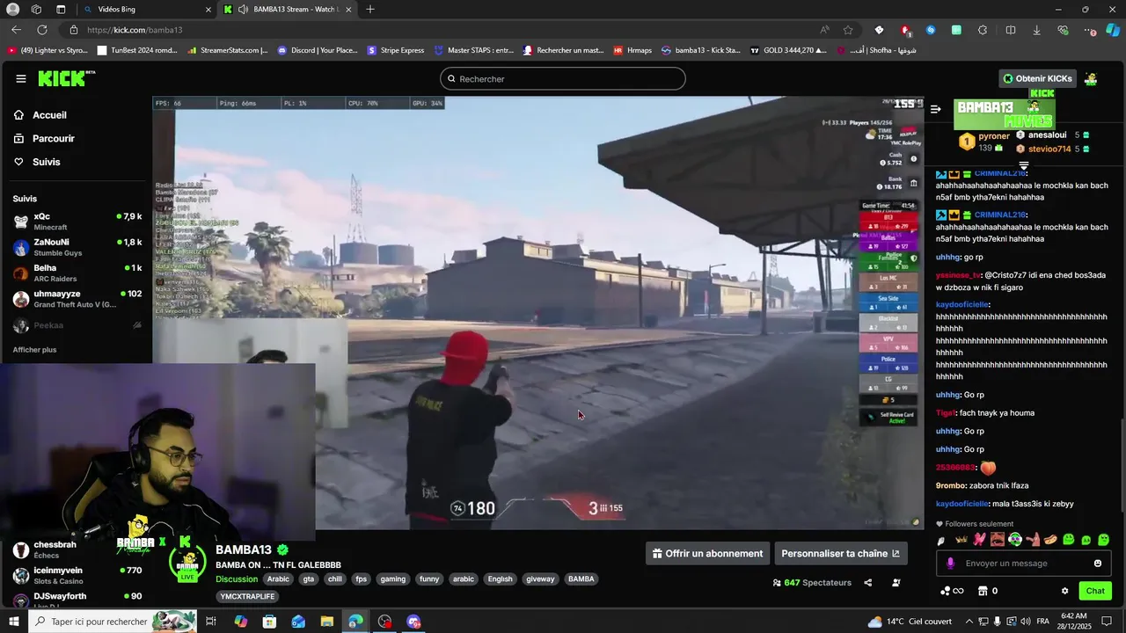Viewport: 1126px width, 633px height.
Task: Click the YMCXTRAPLIFE tag
Action: point(248,596)
